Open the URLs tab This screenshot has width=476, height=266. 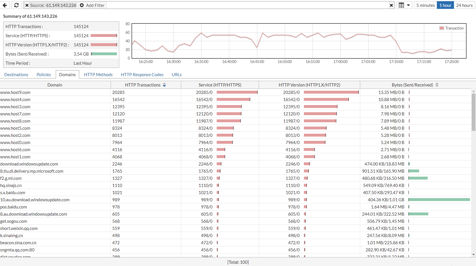177,74
